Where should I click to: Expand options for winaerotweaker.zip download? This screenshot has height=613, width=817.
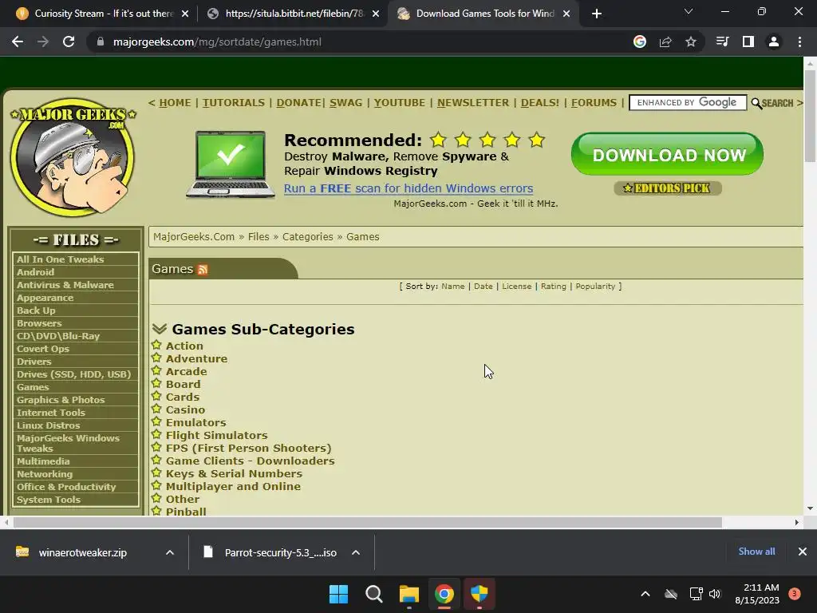click(x=170, y=552)
